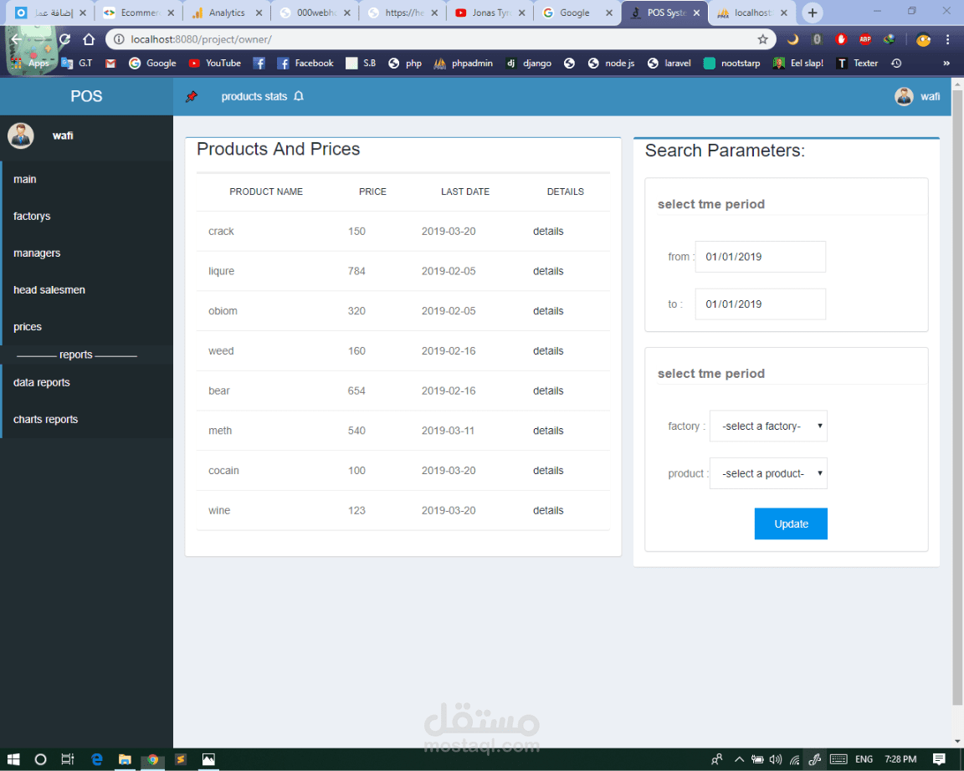Open Cortana search circle on taskbar
964x771 pixels.
coord(40,759)
